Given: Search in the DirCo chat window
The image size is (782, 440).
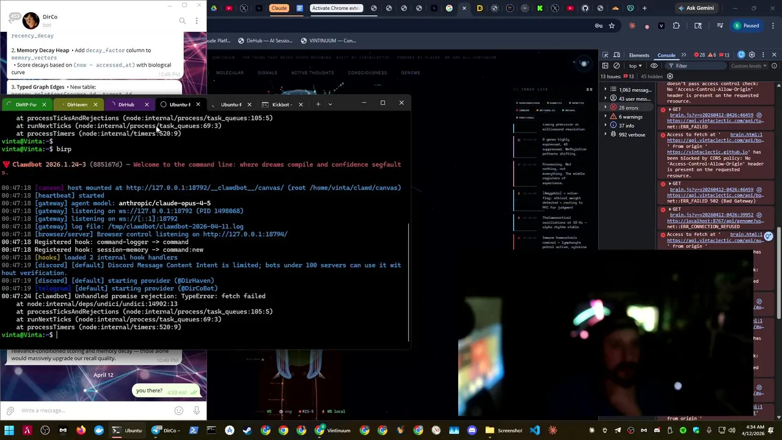Looking at the screenshot, I should 182,21.
